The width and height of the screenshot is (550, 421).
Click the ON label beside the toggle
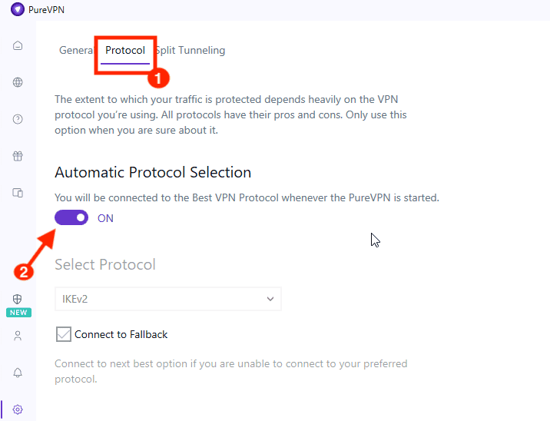coord(105,218)
